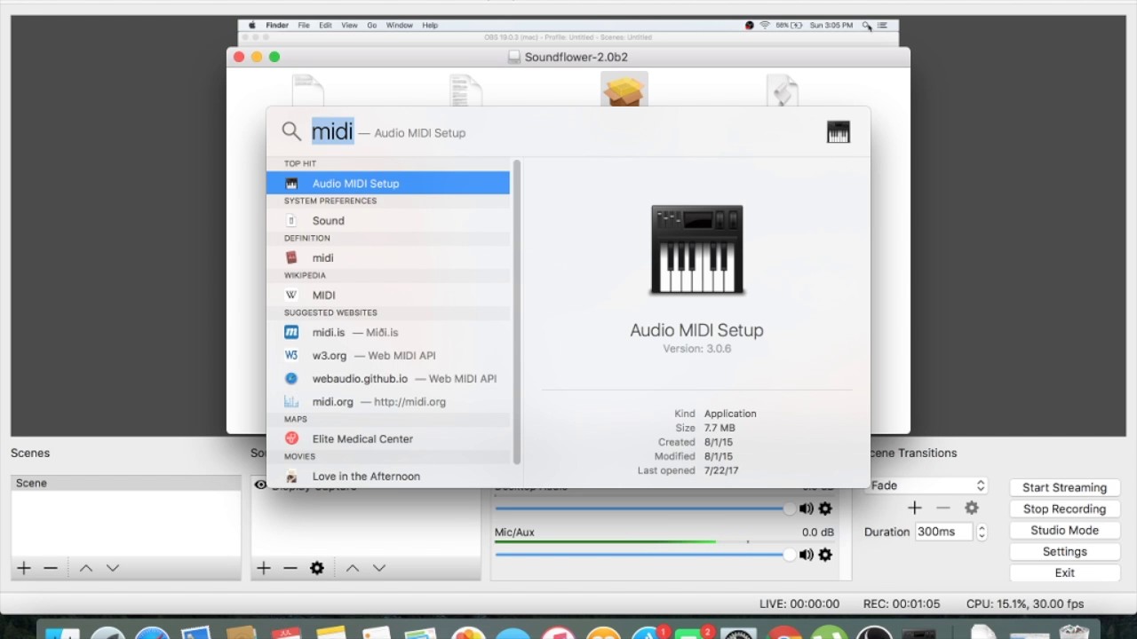Image resolution: width=1137 pixels, height=639 pixels.
Task: Open source properties gear in Sources panel
Action: (x=317, y=568)
